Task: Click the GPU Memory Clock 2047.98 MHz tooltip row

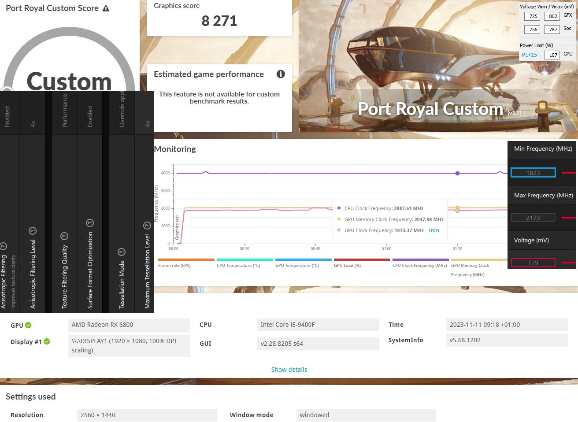Action: pyautogui.click(x=390, y=219)
